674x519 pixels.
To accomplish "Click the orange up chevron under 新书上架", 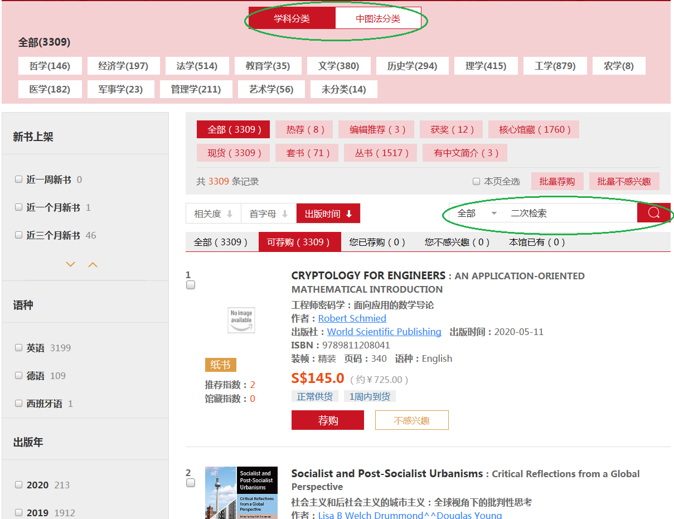I will [x=93, y=265].
